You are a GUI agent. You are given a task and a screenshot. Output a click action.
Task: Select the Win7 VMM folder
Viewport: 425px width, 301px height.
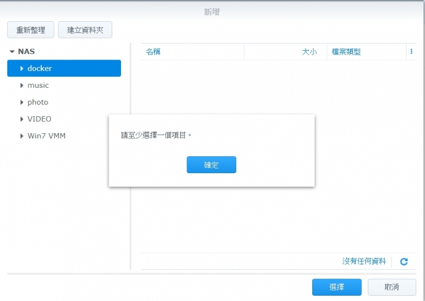click(x=47, y=135)
